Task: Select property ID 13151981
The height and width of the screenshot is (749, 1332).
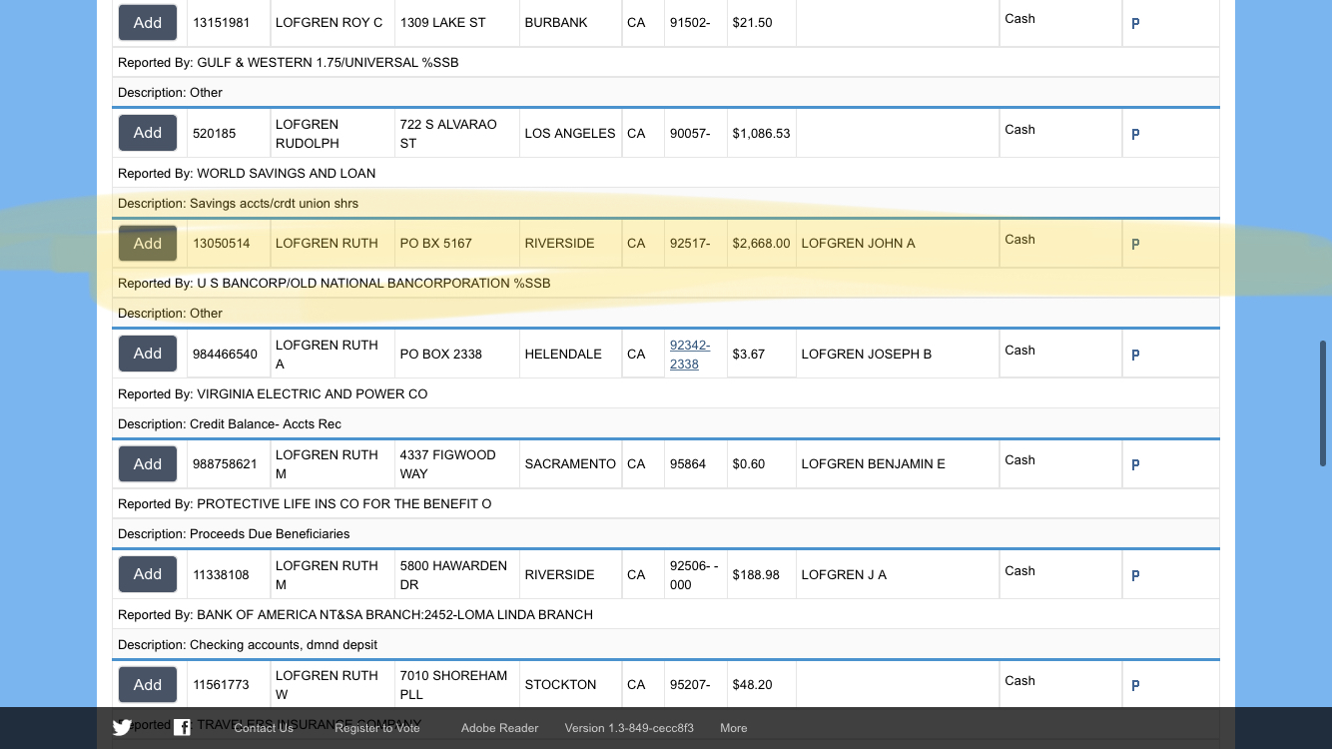Action: pos(221,22)
